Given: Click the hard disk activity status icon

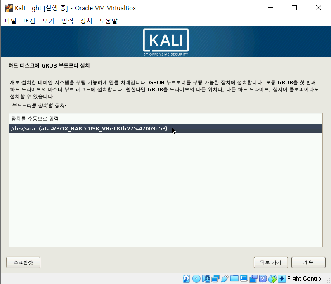Looking at the screenshot, I should click(x=186, y=279).
